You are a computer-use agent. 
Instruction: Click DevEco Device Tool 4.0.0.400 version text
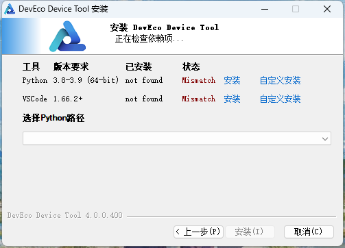pyautogui.click(x=65, y=215)
